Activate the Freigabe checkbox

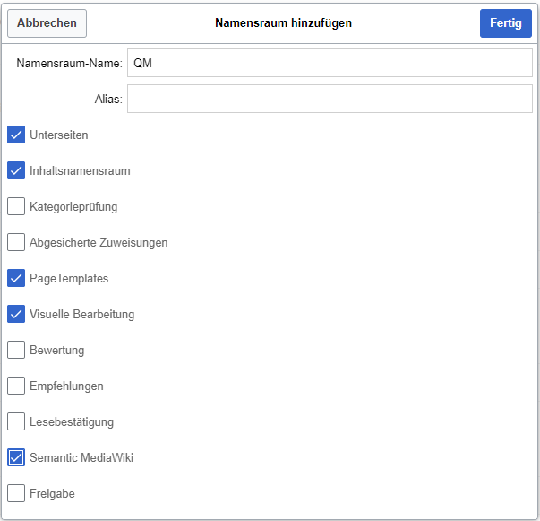coord(16,493)
